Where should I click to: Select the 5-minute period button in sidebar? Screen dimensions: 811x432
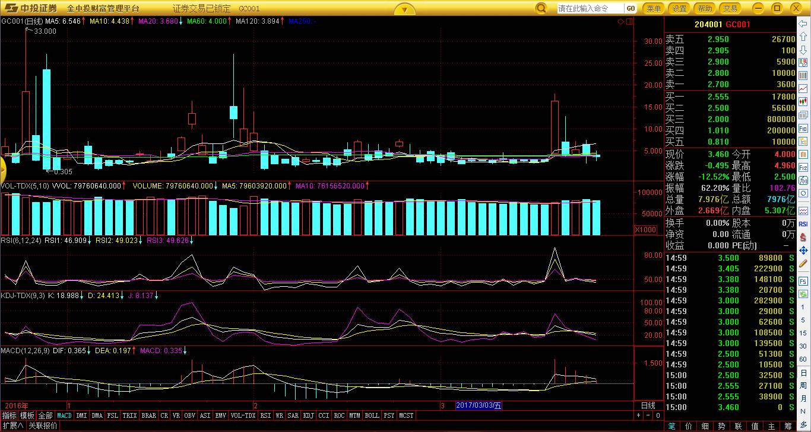[x=803, y=321]
